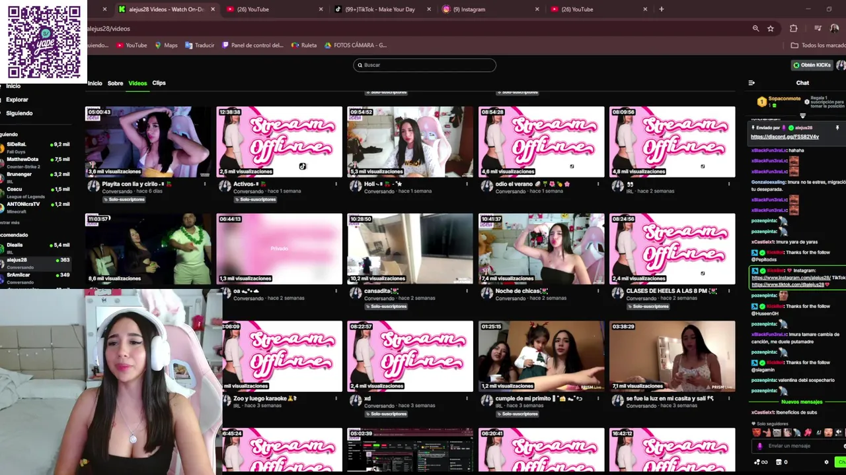Open options menu for Noche de chicas video

597,291
